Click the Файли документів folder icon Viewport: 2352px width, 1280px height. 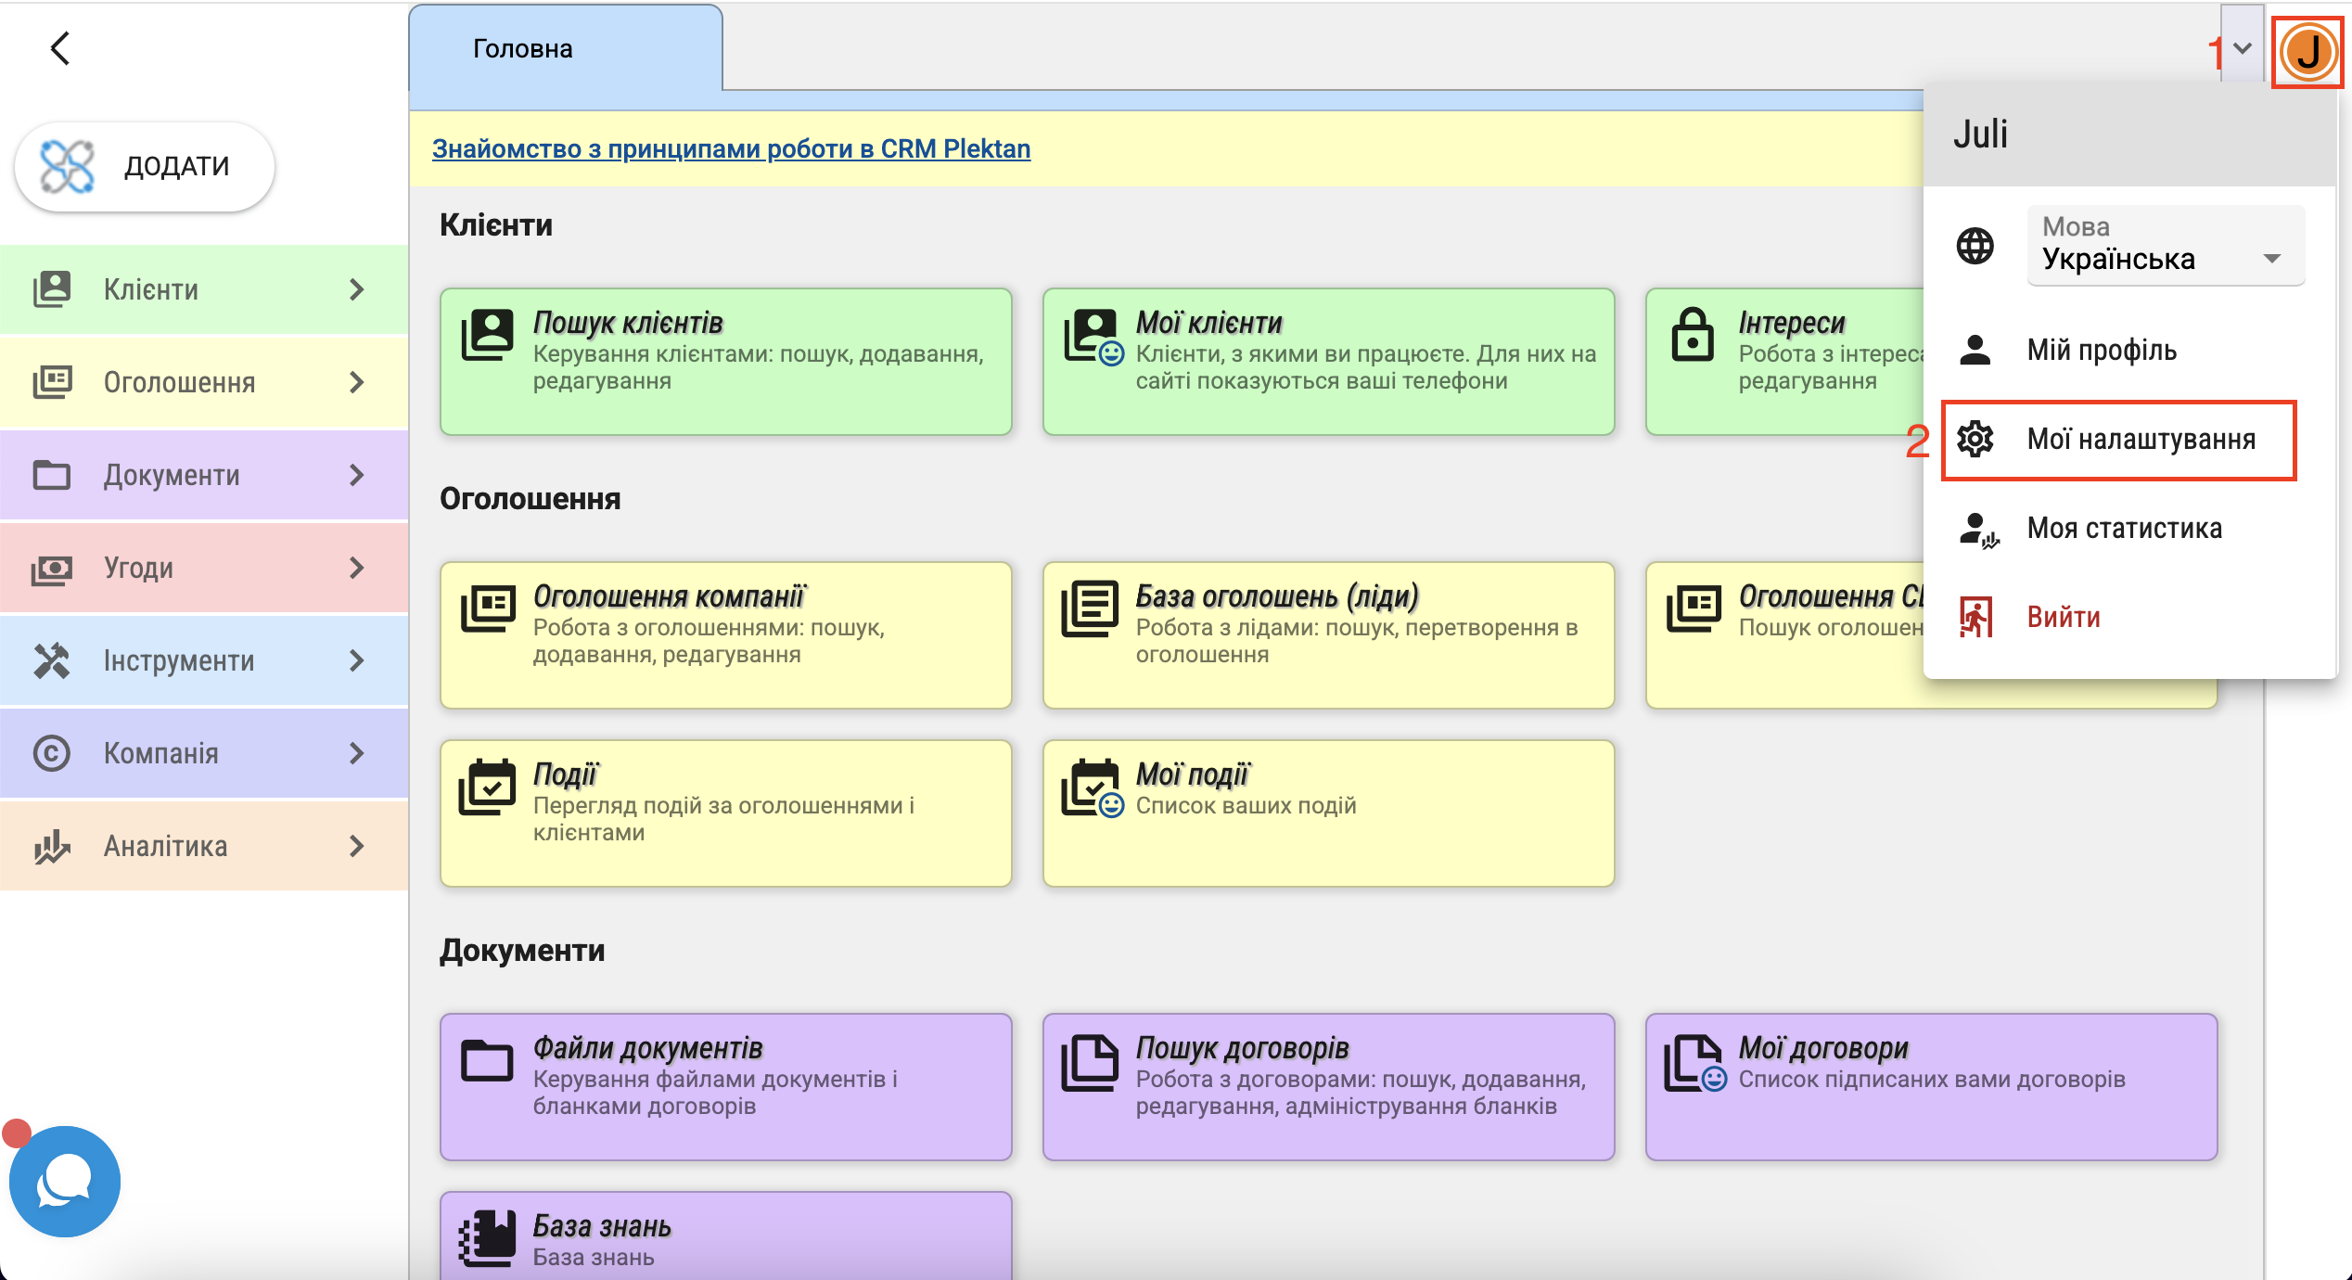click(488, 1060)
